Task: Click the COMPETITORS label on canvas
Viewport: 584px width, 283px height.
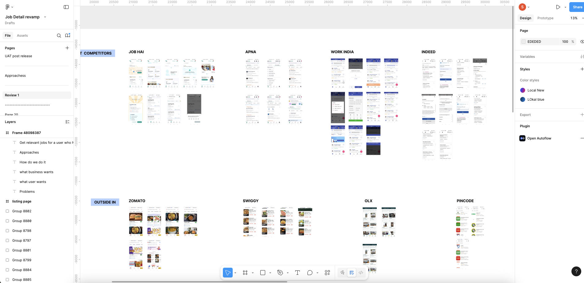Action: pyautogui.click(x=97, y=53)
